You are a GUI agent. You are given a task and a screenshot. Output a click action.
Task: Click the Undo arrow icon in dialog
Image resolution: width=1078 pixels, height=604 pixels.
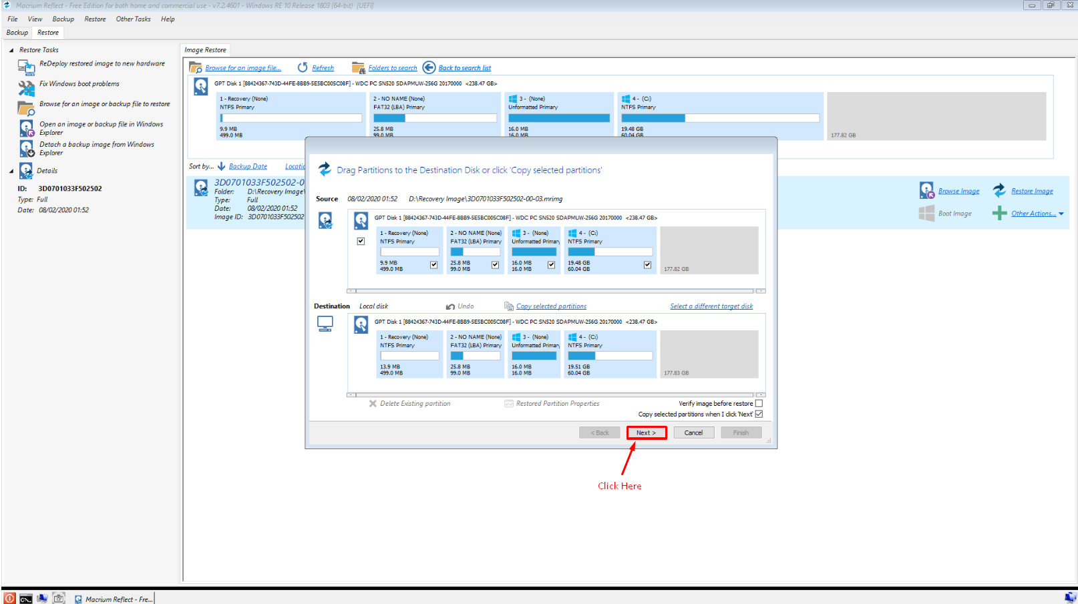pos(450,306)
